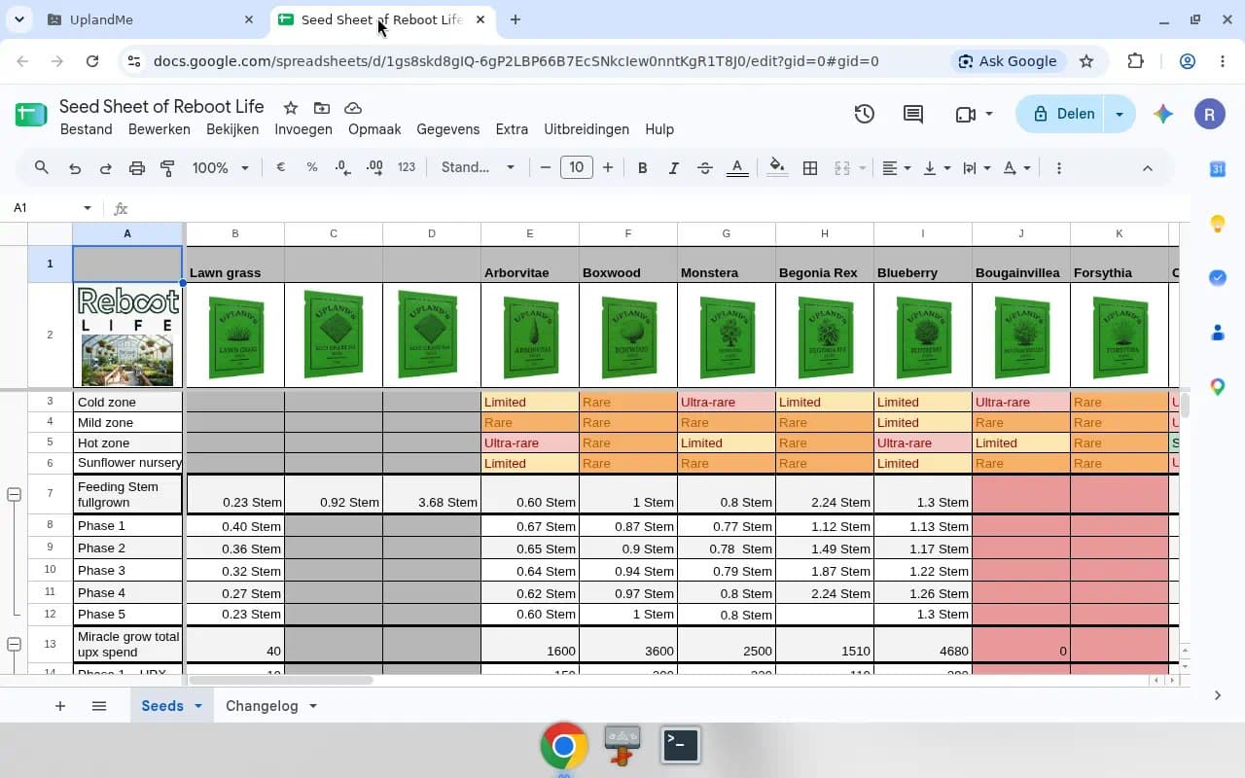Open the search menus magnifier tool

coord(41,168)
